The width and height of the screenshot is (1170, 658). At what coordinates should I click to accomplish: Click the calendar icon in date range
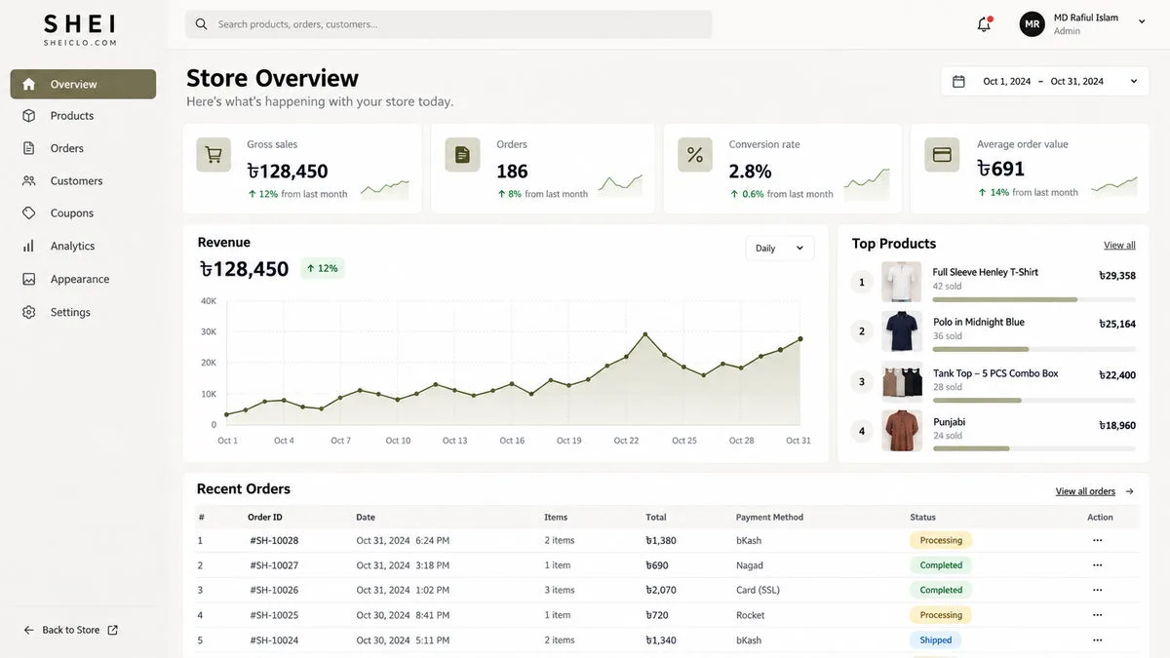tap(958, 82)
